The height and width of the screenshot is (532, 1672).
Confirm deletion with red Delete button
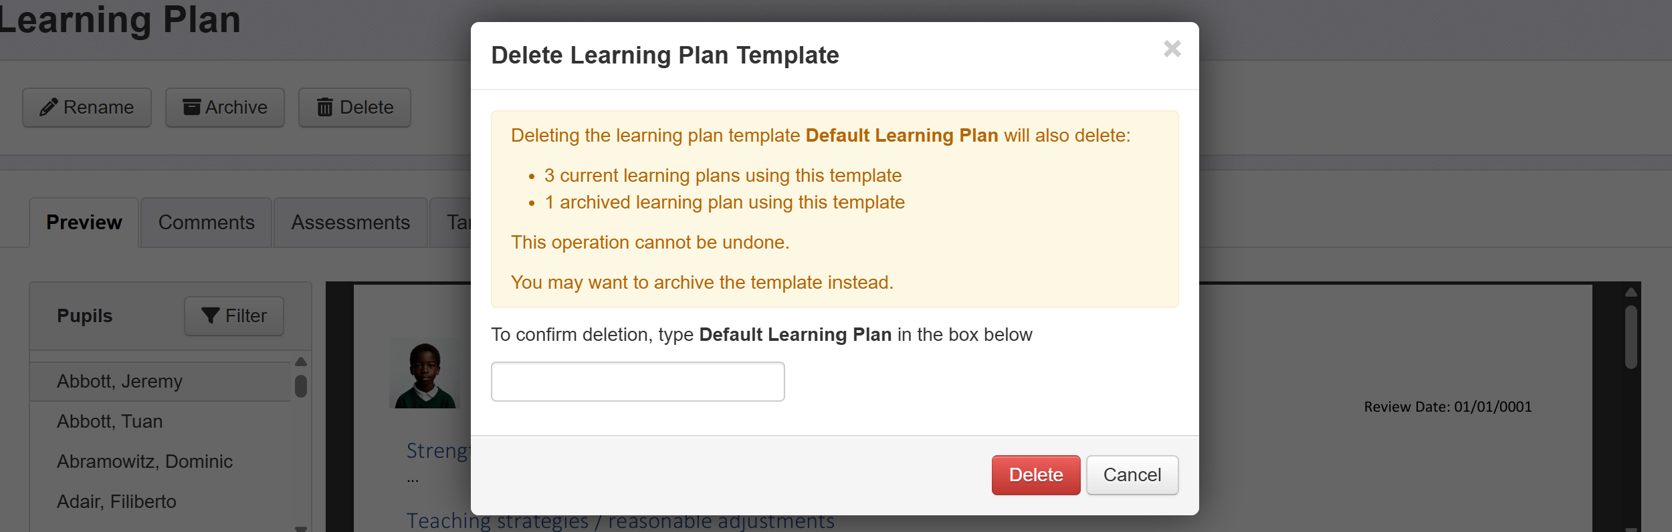coord(1036,475)
